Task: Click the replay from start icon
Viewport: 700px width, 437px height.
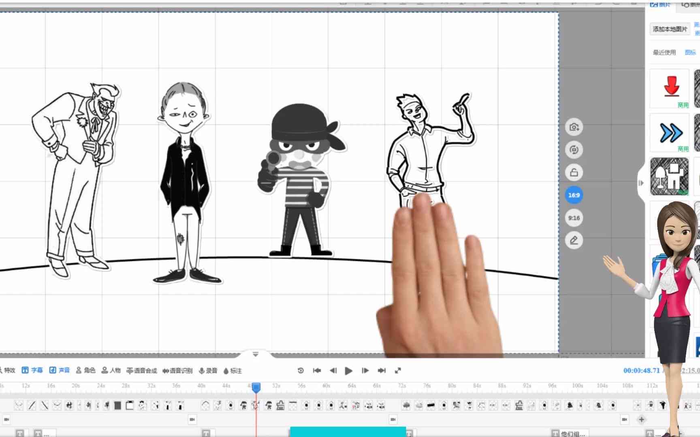Action: click(x=301, y=370)
